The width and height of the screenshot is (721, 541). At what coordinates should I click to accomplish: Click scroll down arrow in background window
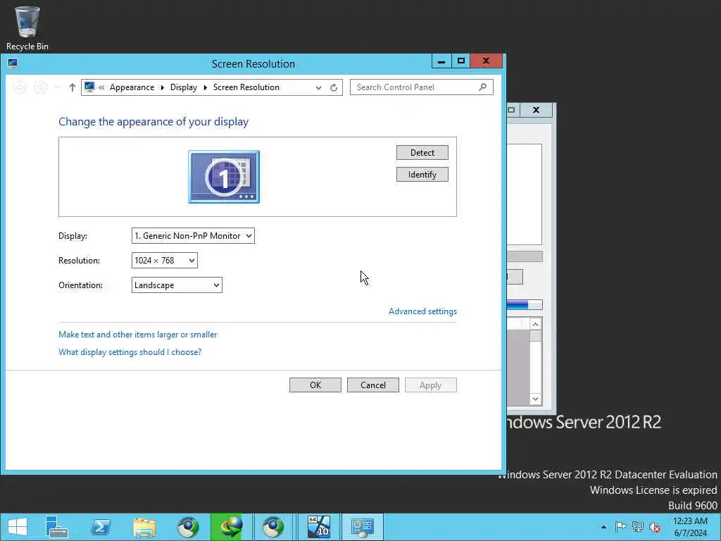(535, 399)
